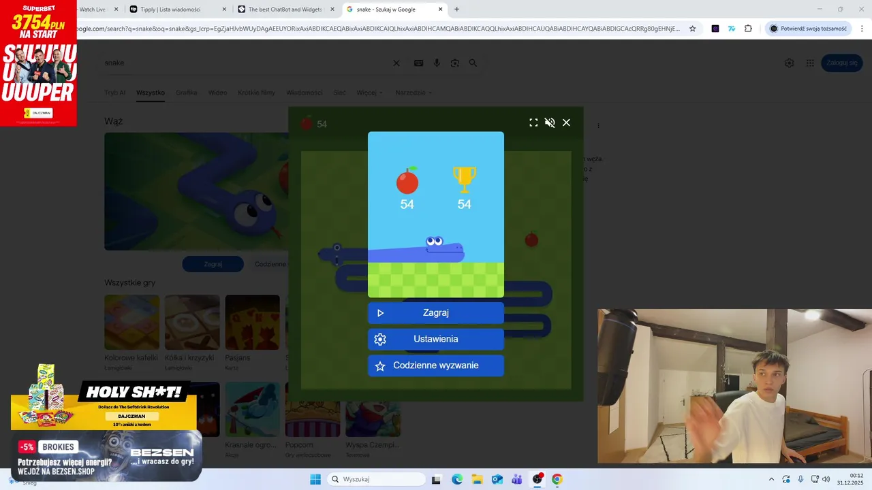Unmute the Snake game sound
The image size is (872, 490).
point(550,122)
